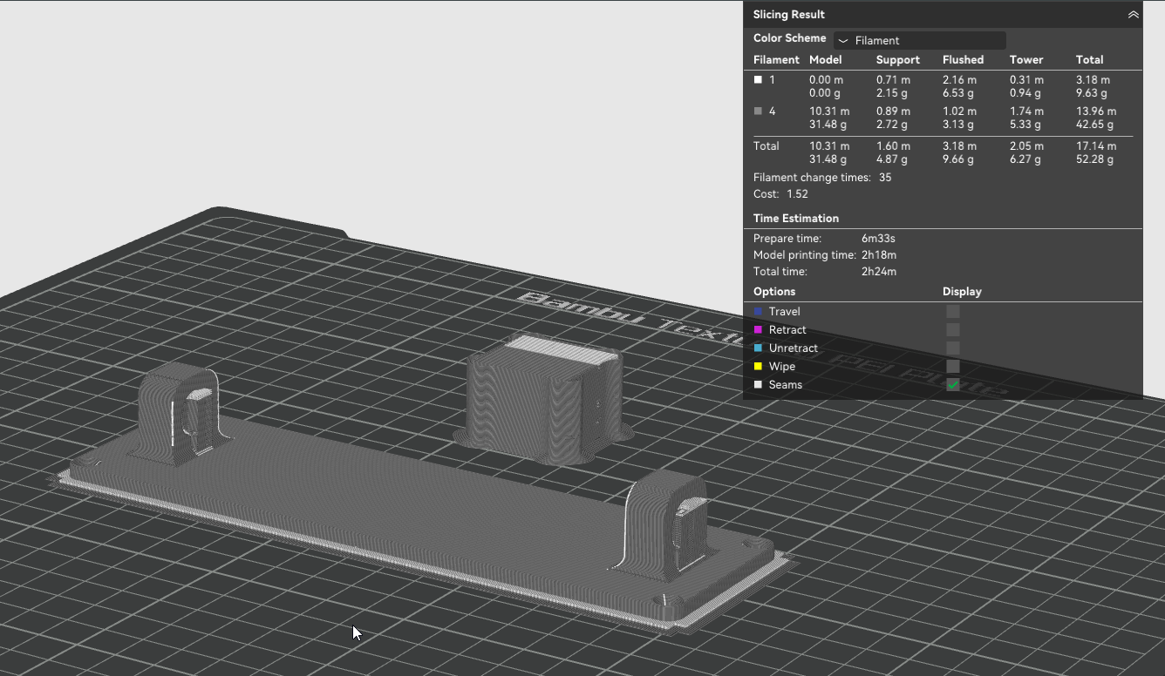1165x676 pixels.
Task: Collapse the Slicing Result panel with the double chevron
Action: (x=1133, y=15)
